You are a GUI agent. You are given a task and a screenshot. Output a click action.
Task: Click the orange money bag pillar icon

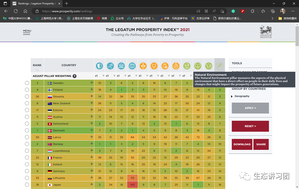[x=165, y=66]
